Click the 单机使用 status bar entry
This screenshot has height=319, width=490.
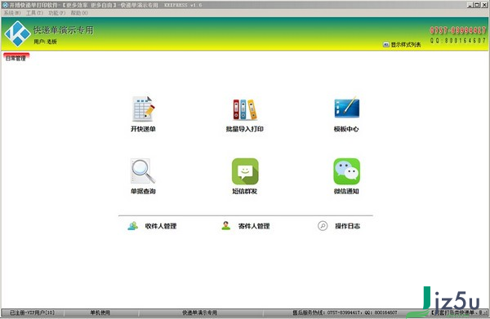click(x=100, y=312)
